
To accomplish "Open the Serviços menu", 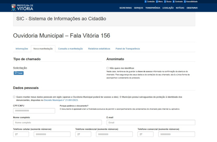I will [139, 8].
